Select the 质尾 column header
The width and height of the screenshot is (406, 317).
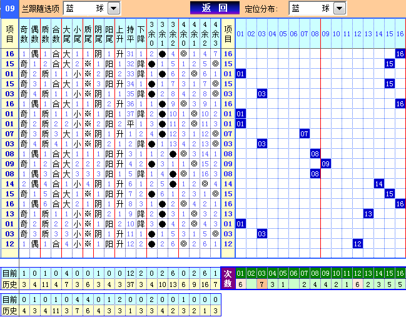click(88, 34)
